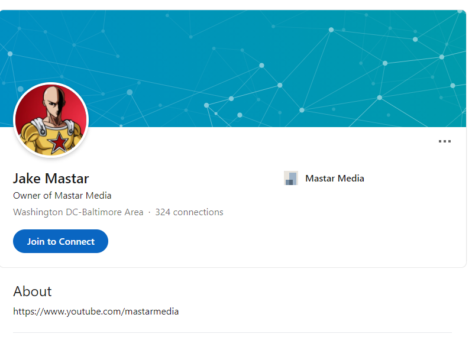
Task: Click the "324 connections" text
Action: point(189,212)
